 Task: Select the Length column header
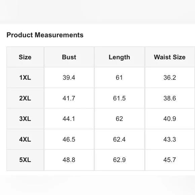pos(119,57)
